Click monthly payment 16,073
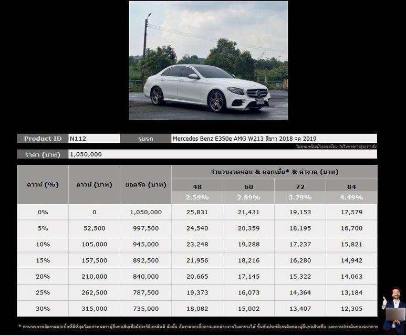406x336 pixels. (x=248, y=292)
